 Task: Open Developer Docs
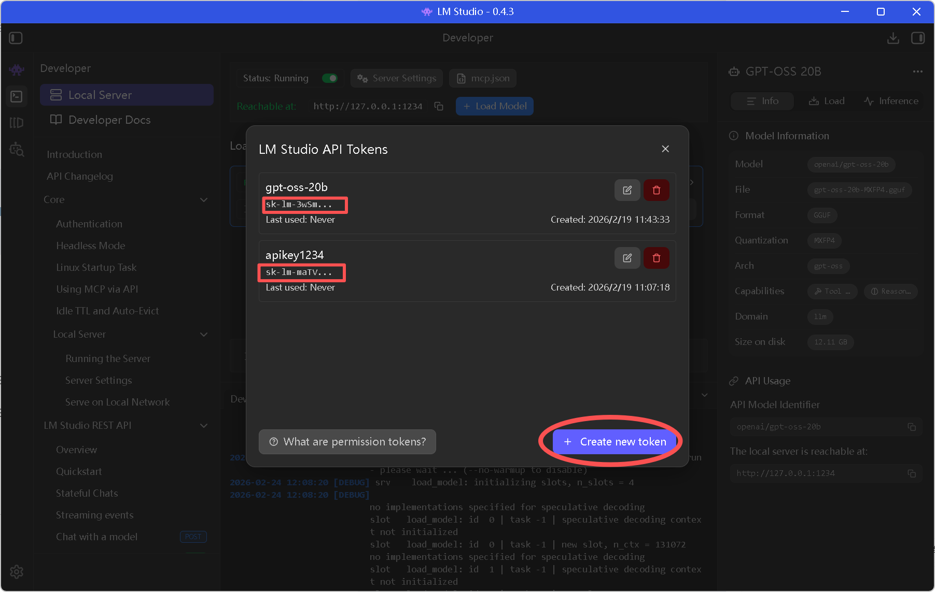(x=127, y=120)
